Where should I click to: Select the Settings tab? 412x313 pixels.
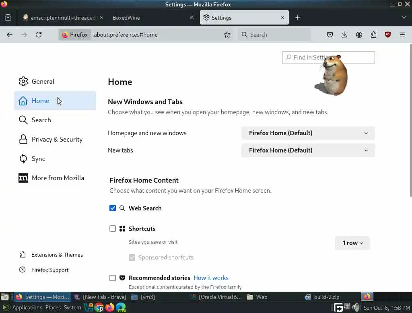click(x=244, y=18)
